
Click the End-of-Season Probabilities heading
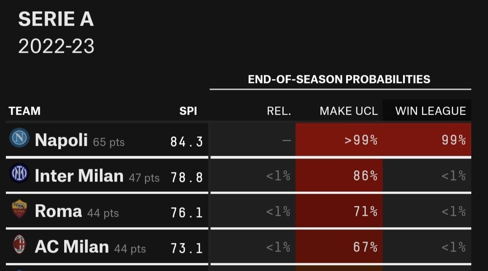click(339, 79)
